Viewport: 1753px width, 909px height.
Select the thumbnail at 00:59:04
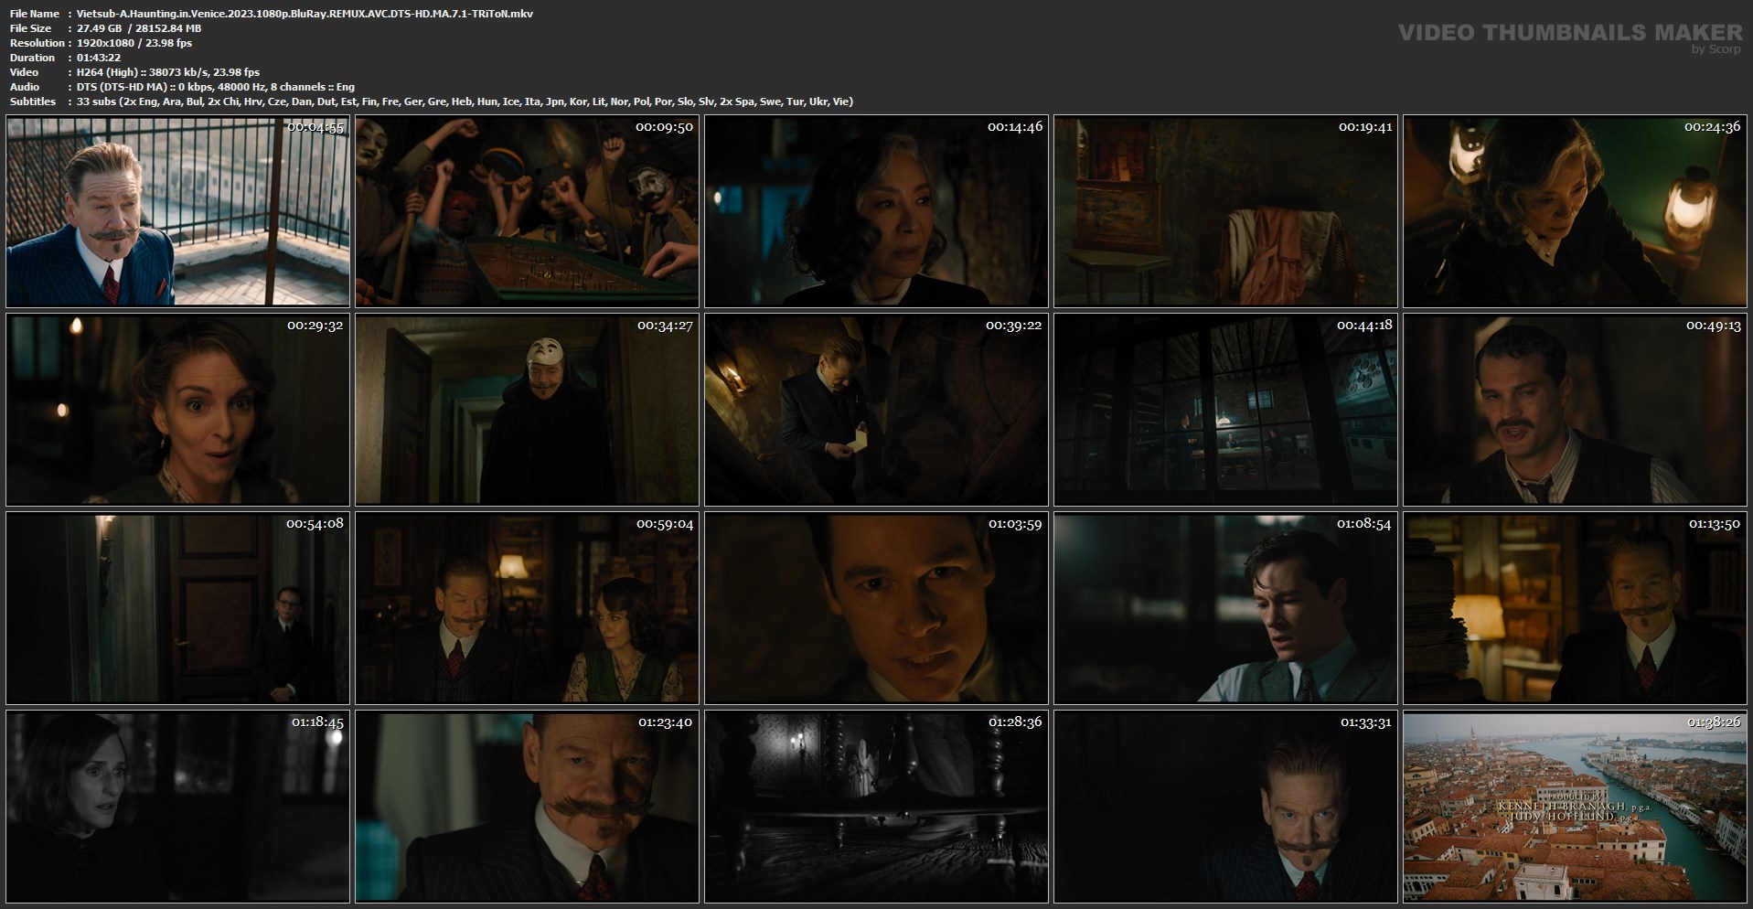click(527, 608)
